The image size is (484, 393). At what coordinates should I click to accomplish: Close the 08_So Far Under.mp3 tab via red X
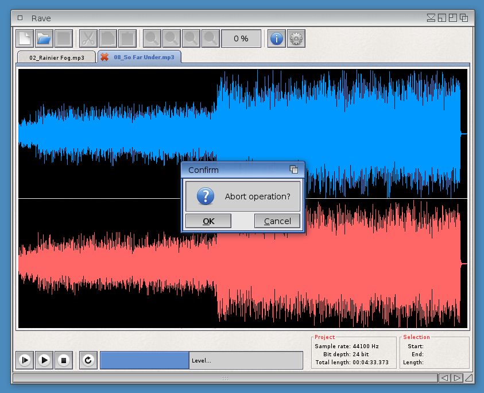(104, 57)
